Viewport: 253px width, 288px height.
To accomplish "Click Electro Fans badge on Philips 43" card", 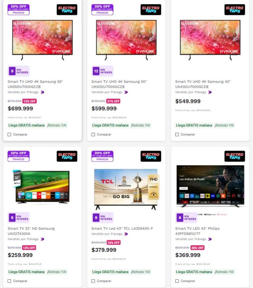I will coord(235,156).
